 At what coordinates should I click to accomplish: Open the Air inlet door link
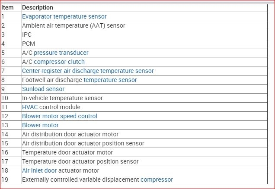point(39,170)
